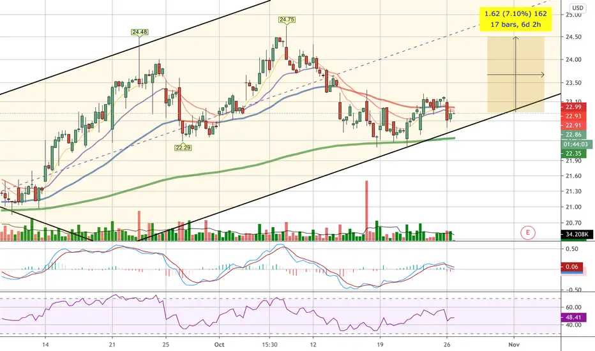Viewport: 595px width, 351px height.
Task: Click the '26' date axis label
Action: click(x=447, y=345)
